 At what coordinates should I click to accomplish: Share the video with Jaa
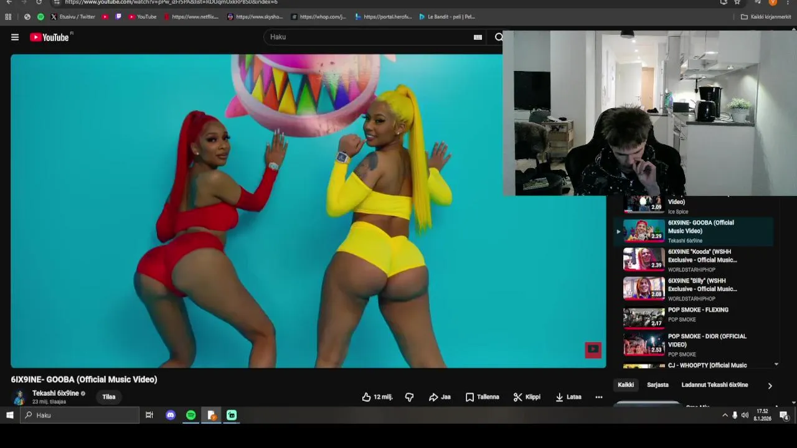tap(440, 397)
